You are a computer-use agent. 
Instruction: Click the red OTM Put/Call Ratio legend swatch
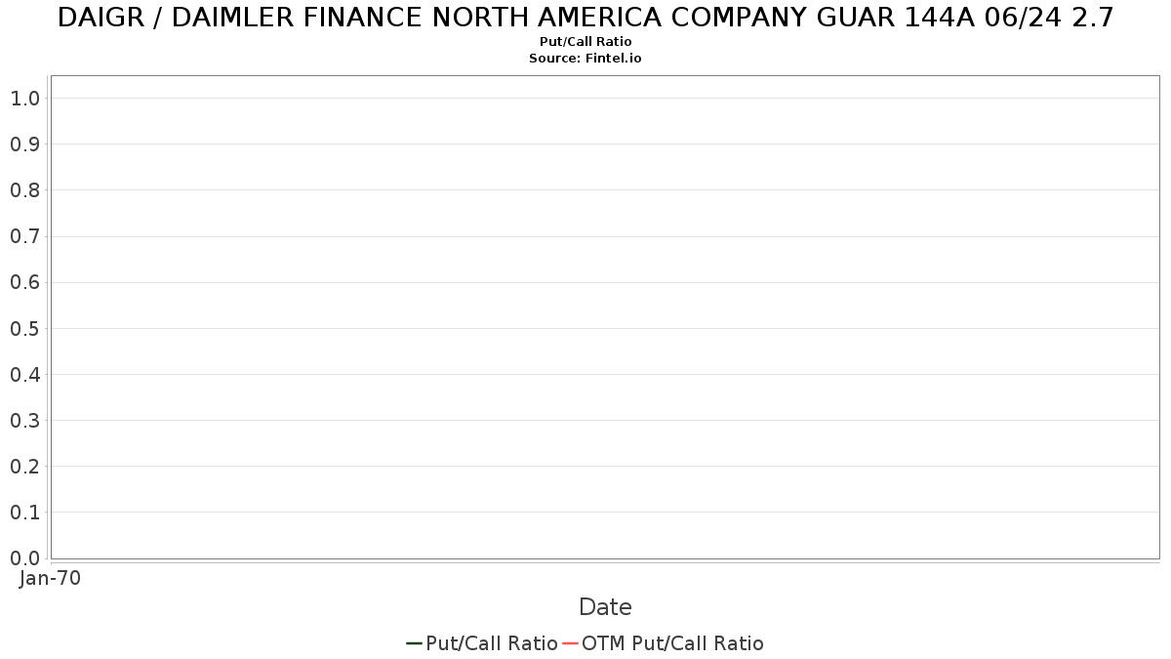coord(570,643)
